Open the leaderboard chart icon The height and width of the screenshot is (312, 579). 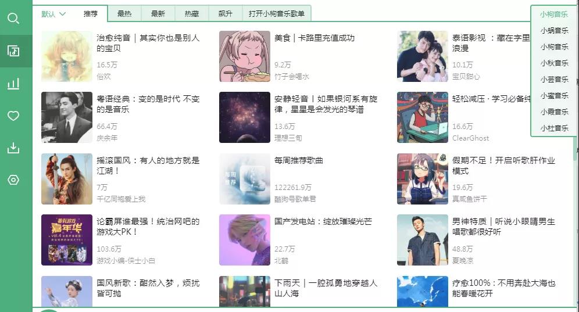tap(13, 84)
